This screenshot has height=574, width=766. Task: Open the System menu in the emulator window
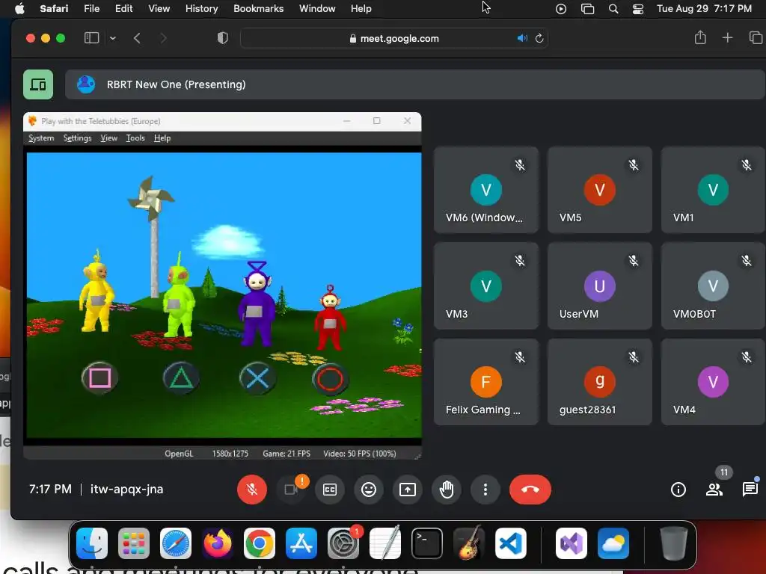(x=41, y=138)
